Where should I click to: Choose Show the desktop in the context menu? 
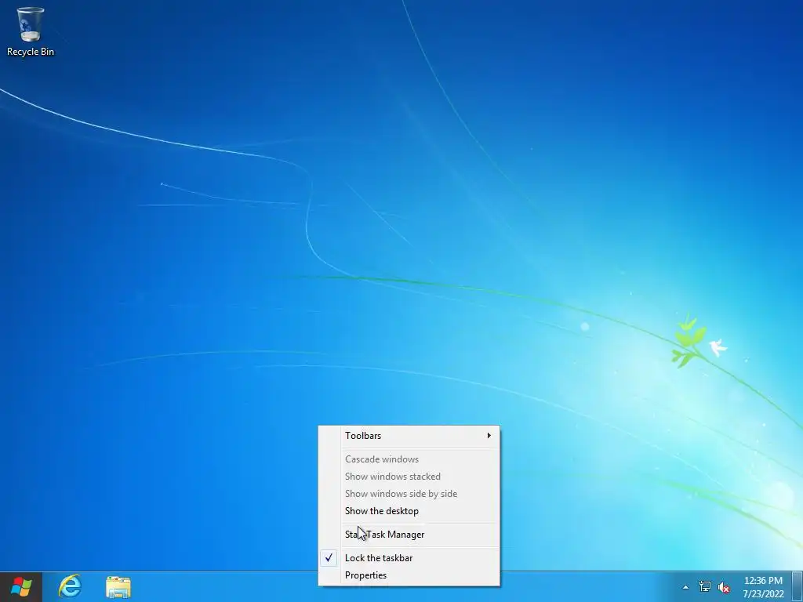click(x=409, y=511)
